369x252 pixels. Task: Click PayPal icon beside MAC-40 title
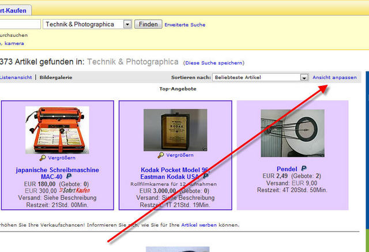pyautogui.click(x=69, y=176)
